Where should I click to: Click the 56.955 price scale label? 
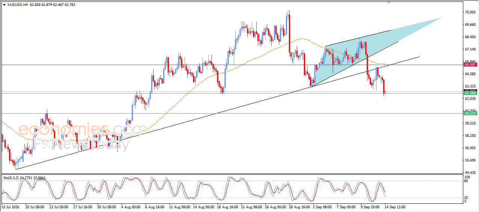click(x=470, y=148)
